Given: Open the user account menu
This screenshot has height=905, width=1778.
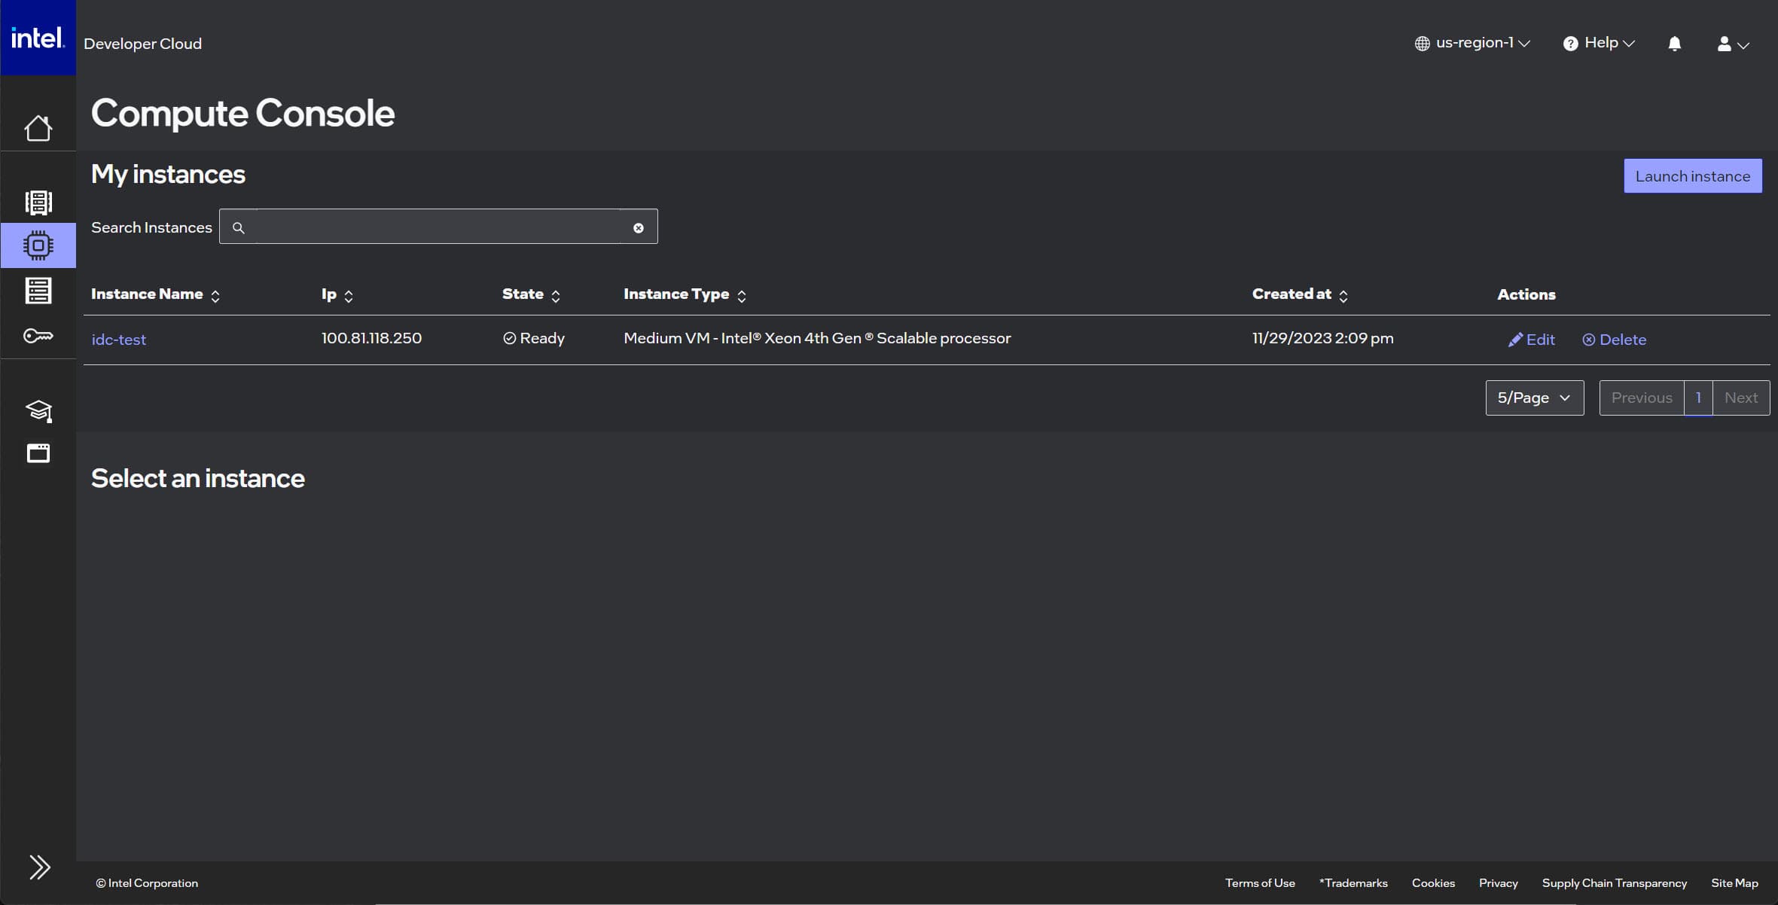Looking at the screenshot, I should 1732,44.
